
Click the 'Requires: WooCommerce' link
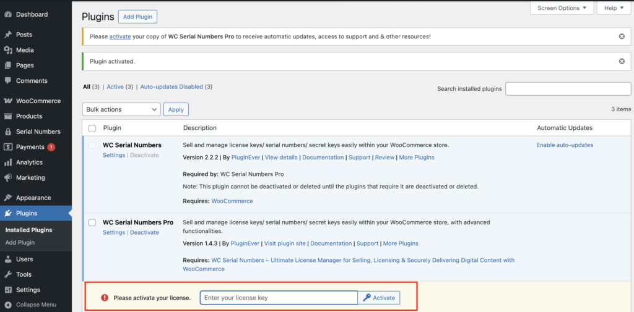coord(232,201)
